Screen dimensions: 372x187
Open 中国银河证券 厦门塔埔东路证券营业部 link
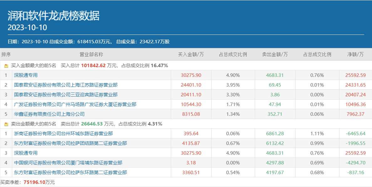[68, 163]
